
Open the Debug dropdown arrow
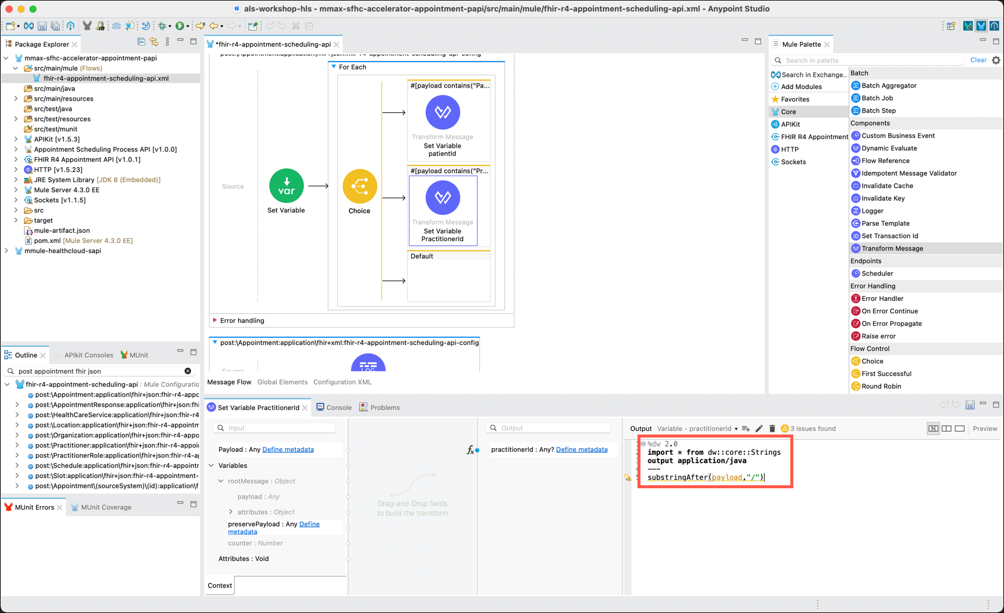point(170,27)
